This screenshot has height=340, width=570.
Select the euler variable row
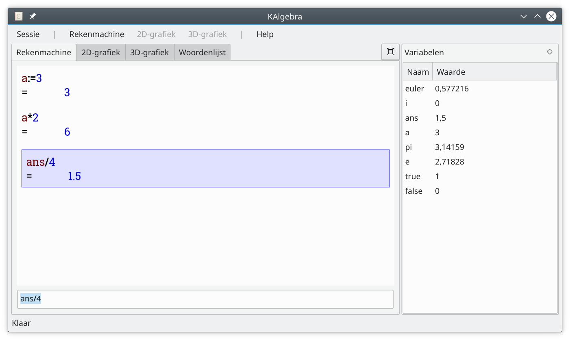click(480, 89)
